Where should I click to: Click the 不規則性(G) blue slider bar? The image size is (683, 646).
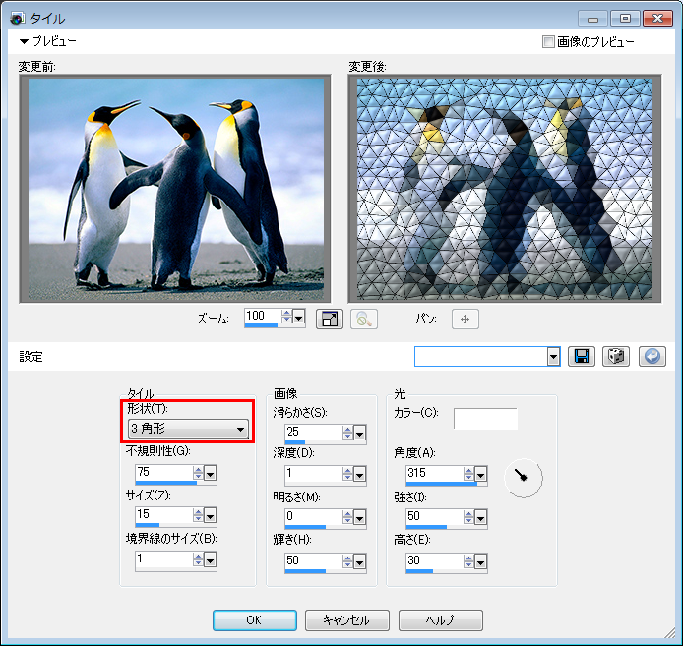click(x=166, y=483)
